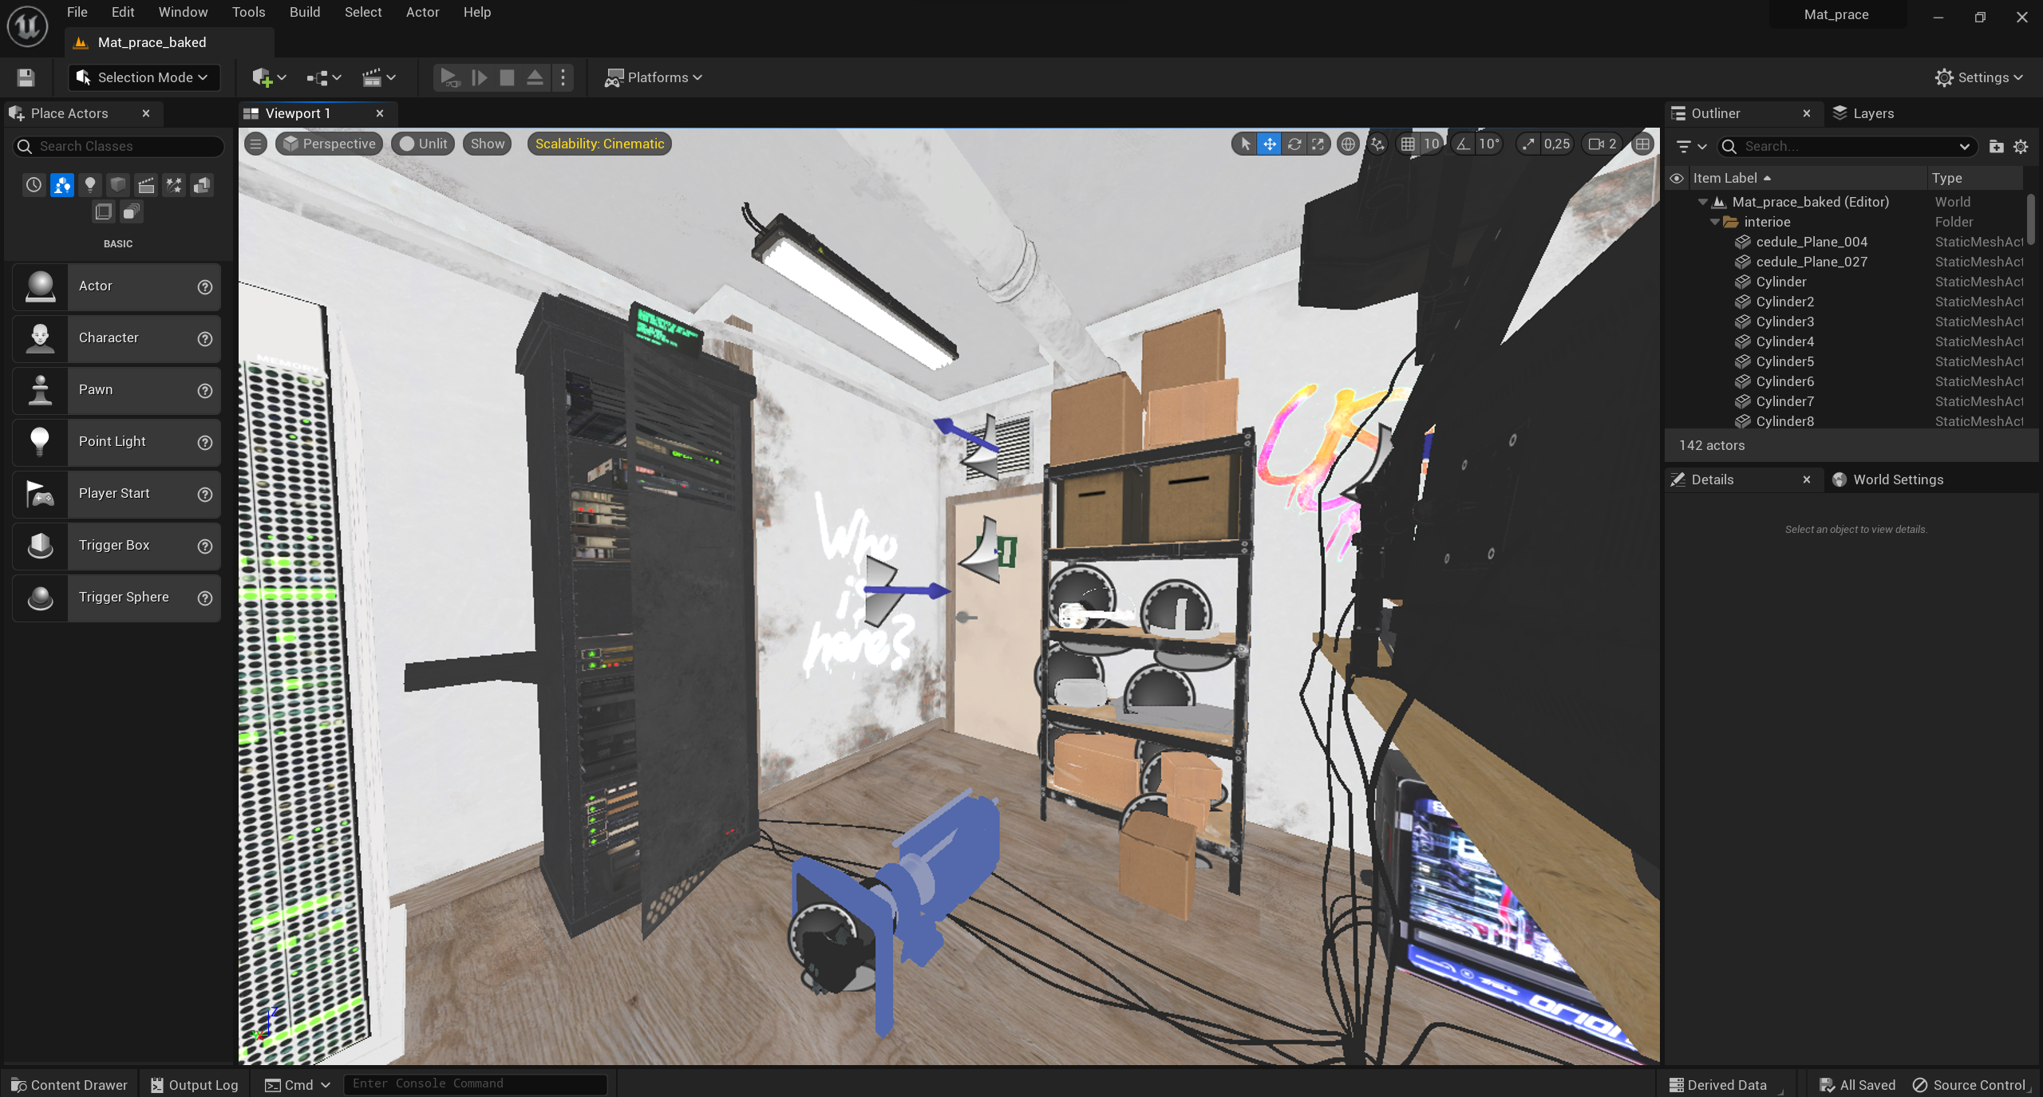Open the Selection Mode dropdown
2043x1097 pixels.
click(144, 77)
